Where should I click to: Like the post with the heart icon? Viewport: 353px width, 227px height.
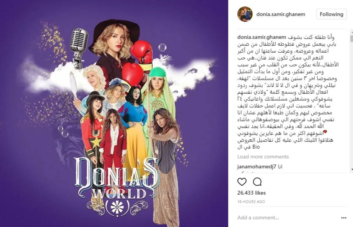point(242,182)
